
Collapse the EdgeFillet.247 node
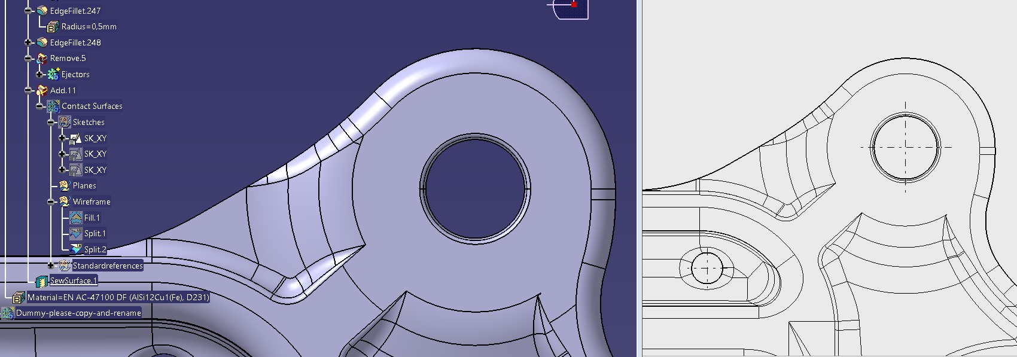(x=28, y=11)
